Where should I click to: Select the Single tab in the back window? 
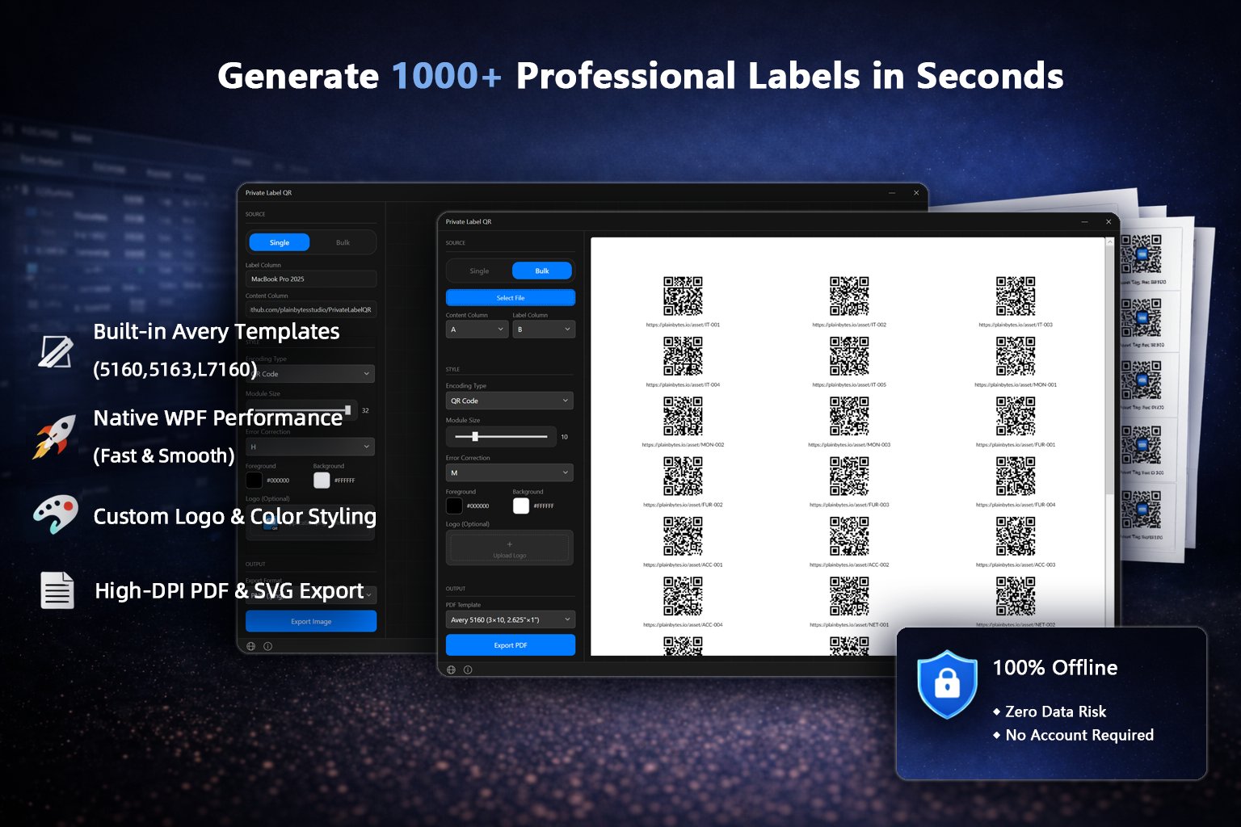[279, 241]
